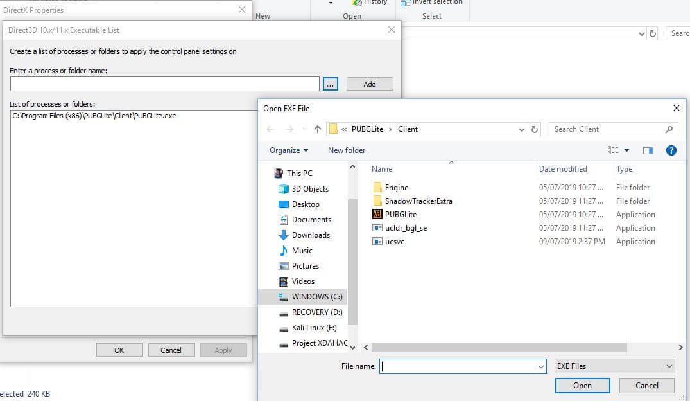This screenshot has height=401, width=690.
Task: Click the browse (...) button for process name
Action: coord(330,84)
